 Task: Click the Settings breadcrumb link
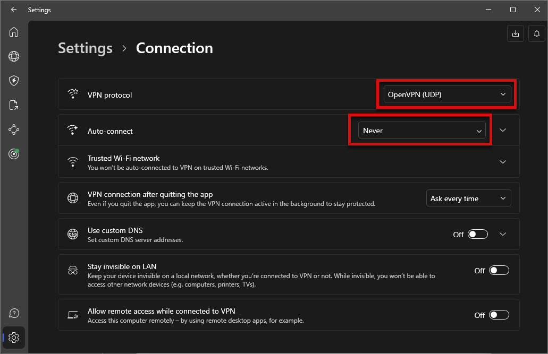point(85,48)
